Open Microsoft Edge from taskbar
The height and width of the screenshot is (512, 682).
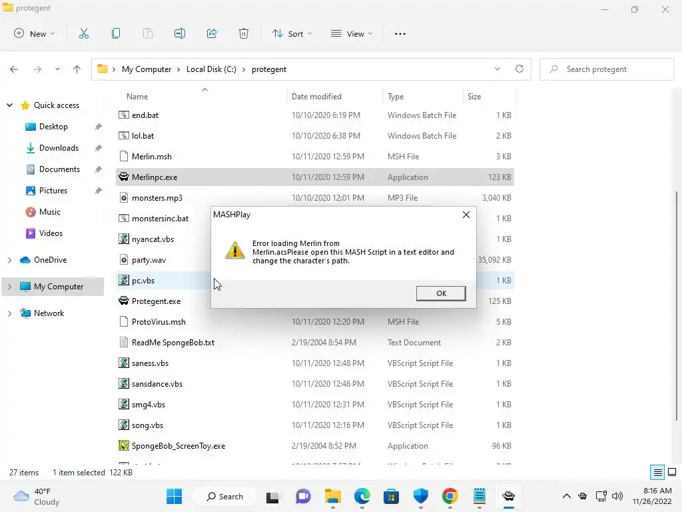point(362,496)
